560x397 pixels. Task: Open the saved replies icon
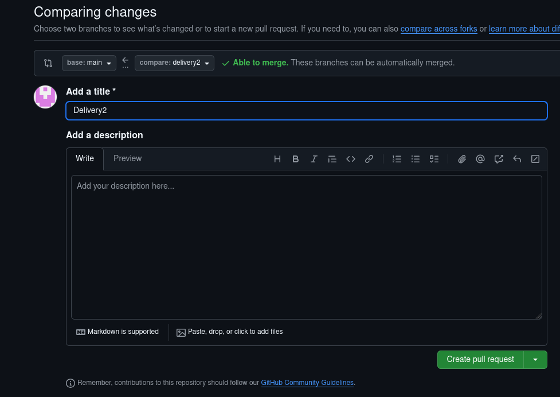(498, 159)
